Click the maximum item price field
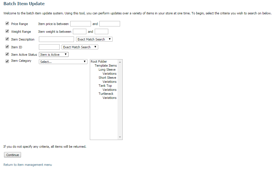This screenshot has width=275, height=171. [110, 24]
